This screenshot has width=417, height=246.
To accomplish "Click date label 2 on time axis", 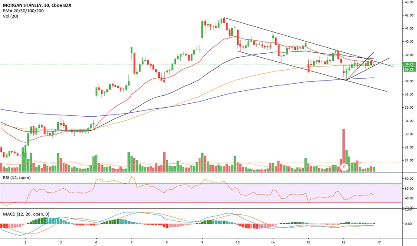I will (x=25, y=242).
